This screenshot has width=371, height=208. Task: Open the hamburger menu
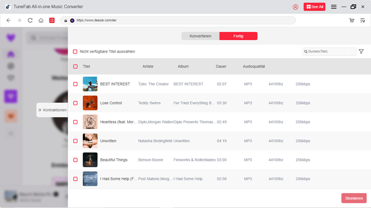pyautogui.click(x=333, y=7)
